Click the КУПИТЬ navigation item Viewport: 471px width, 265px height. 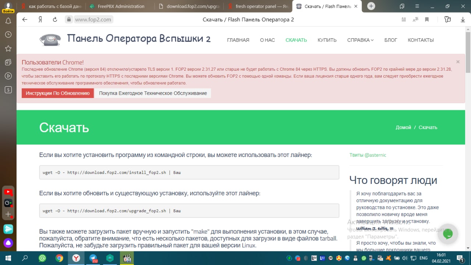tap(327, 40)
